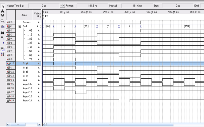The height and width of the screenshot is (127, 204).
Task: Activate the Waveform Editing tool
Action: [x=2, y=16]
